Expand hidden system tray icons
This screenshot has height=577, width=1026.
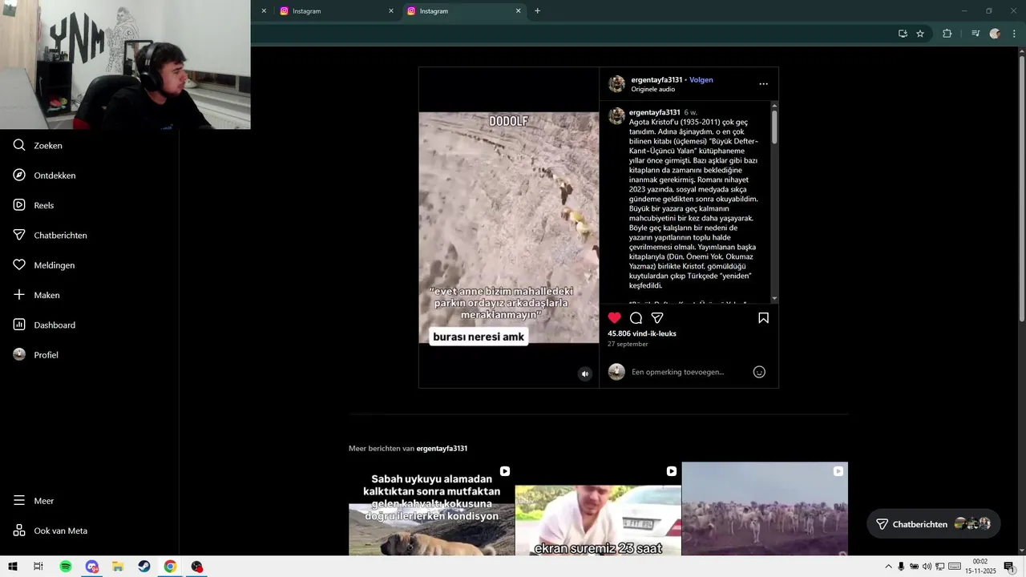[888, 567]
